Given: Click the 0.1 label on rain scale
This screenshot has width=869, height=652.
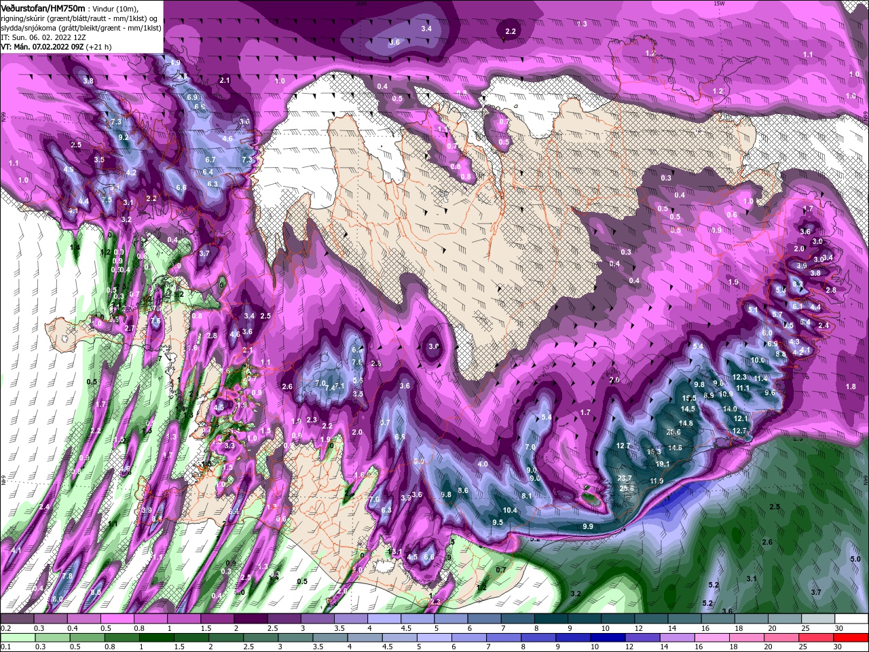Looking at the screenshot, I should [x=5, y=647].
